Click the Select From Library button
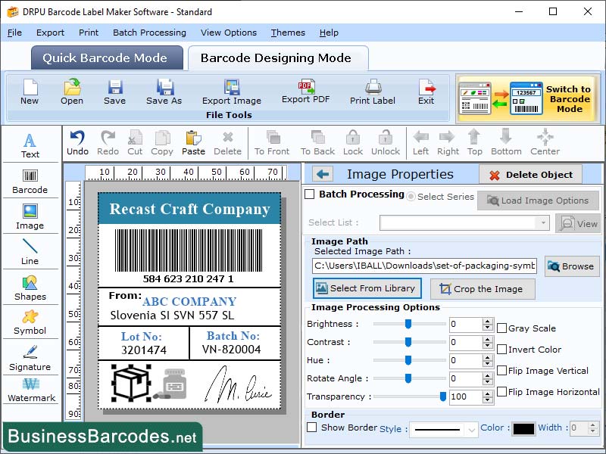 367,288
